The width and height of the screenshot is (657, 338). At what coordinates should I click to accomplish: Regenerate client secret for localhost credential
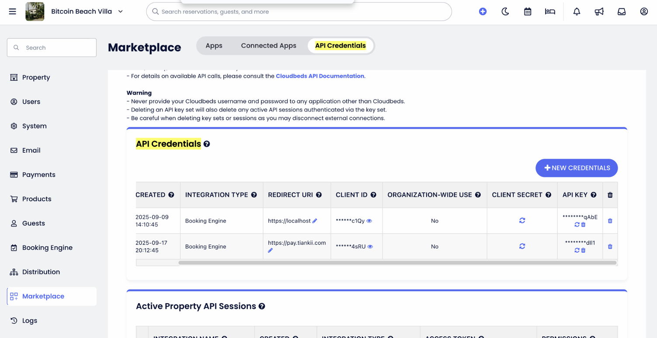click(522, 221)
